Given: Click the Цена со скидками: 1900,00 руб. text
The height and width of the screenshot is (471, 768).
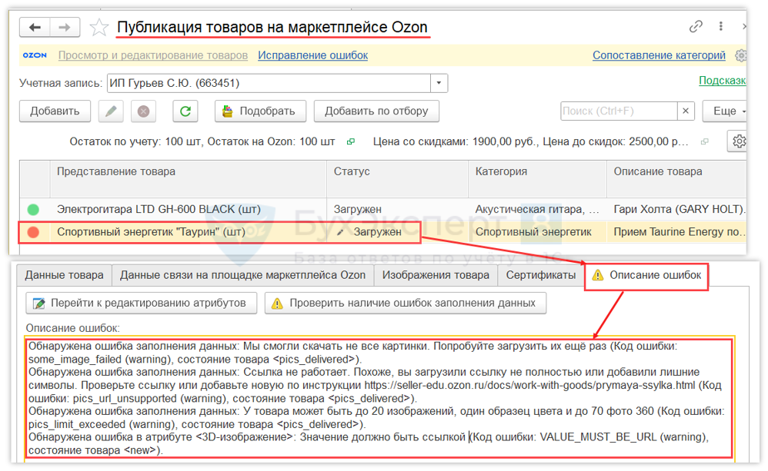Looking at the screenshot, I should 456,142.
